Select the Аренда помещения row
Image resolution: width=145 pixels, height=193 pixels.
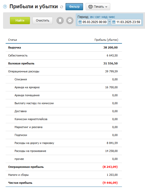tap(64, 95)
